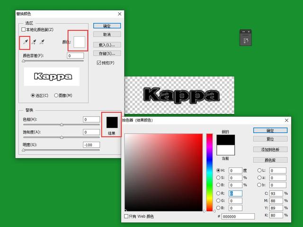
Task: Click the lightness (G) slider handle
Action: click(23, 150)
